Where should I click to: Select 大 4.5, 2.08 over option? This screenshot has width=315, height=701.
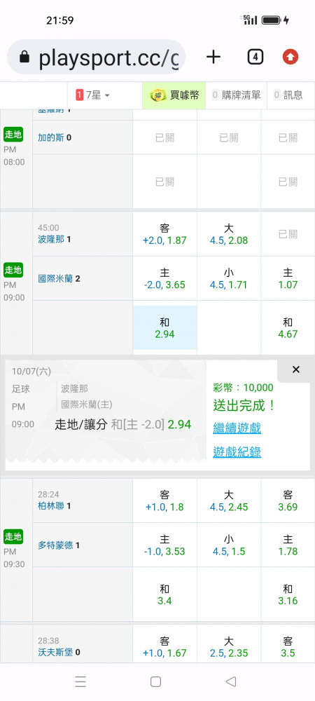pyautogui.click(x=229, y=234)
